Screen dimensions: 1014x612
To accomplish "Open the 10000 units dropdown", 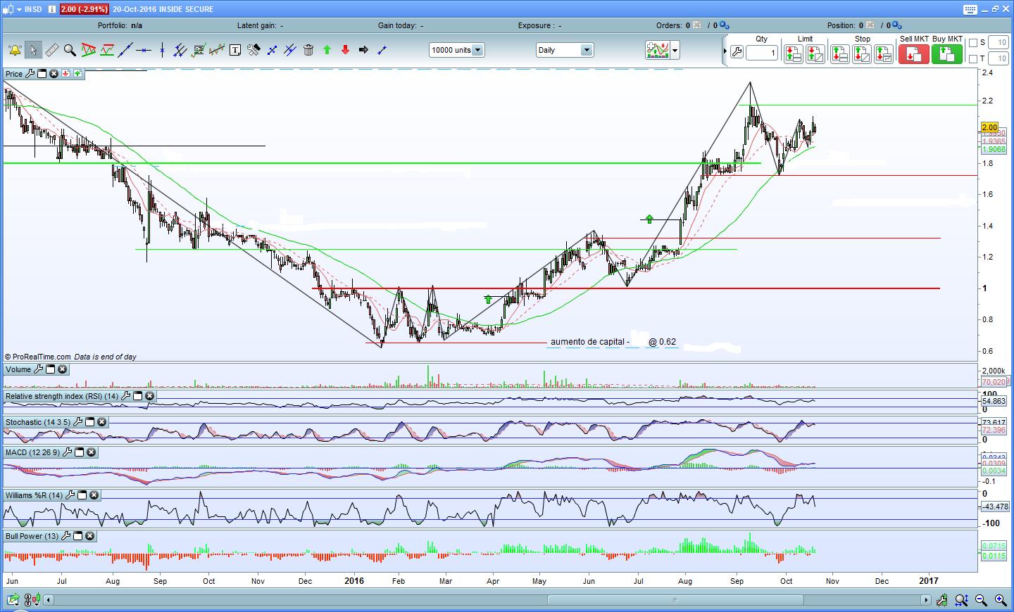I will (477, 50).
